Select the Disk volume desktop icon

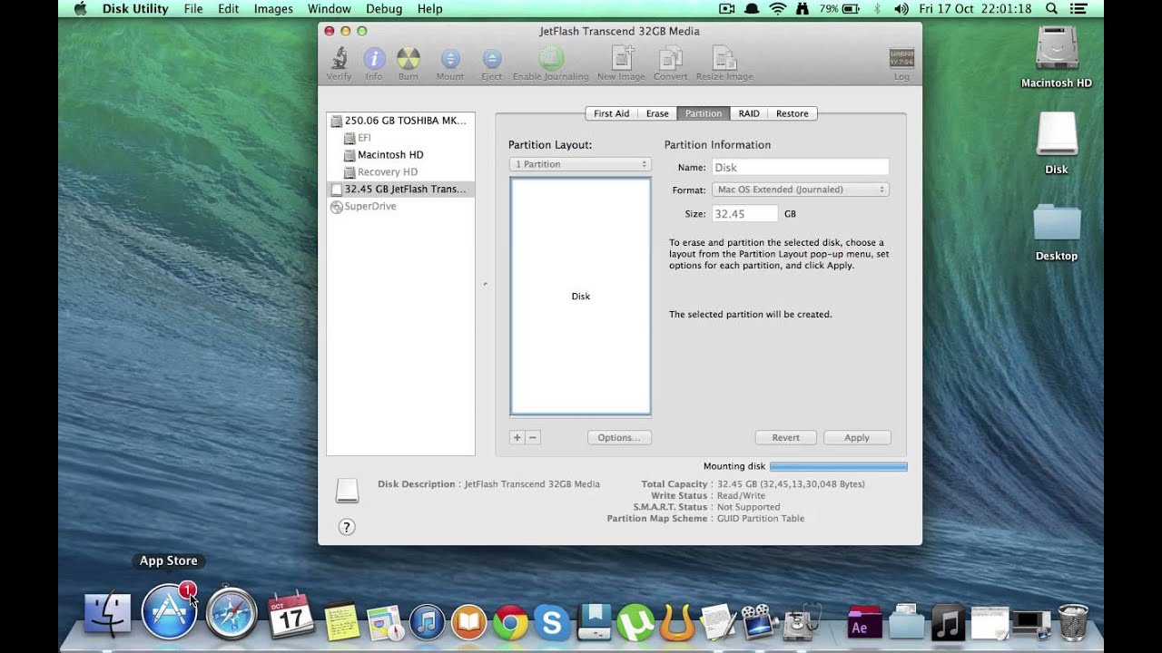pyautogui.click(x=1057, y=143)
